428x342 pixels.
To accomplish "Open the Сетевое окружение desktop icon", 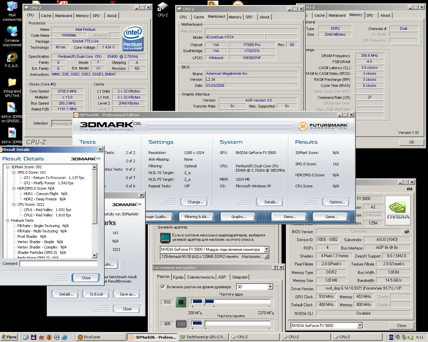I will [x=12, y=36].
